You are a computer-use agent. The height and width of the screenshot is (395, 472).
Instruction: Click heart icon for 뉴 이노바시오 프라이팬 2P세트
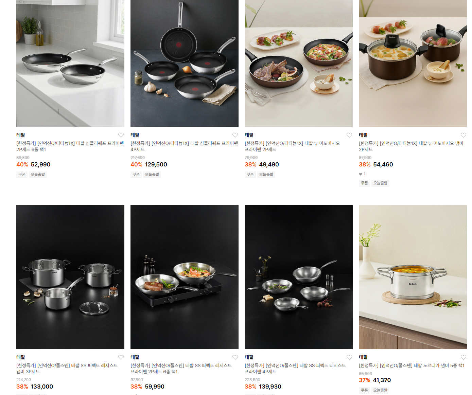tap(349, 135)
